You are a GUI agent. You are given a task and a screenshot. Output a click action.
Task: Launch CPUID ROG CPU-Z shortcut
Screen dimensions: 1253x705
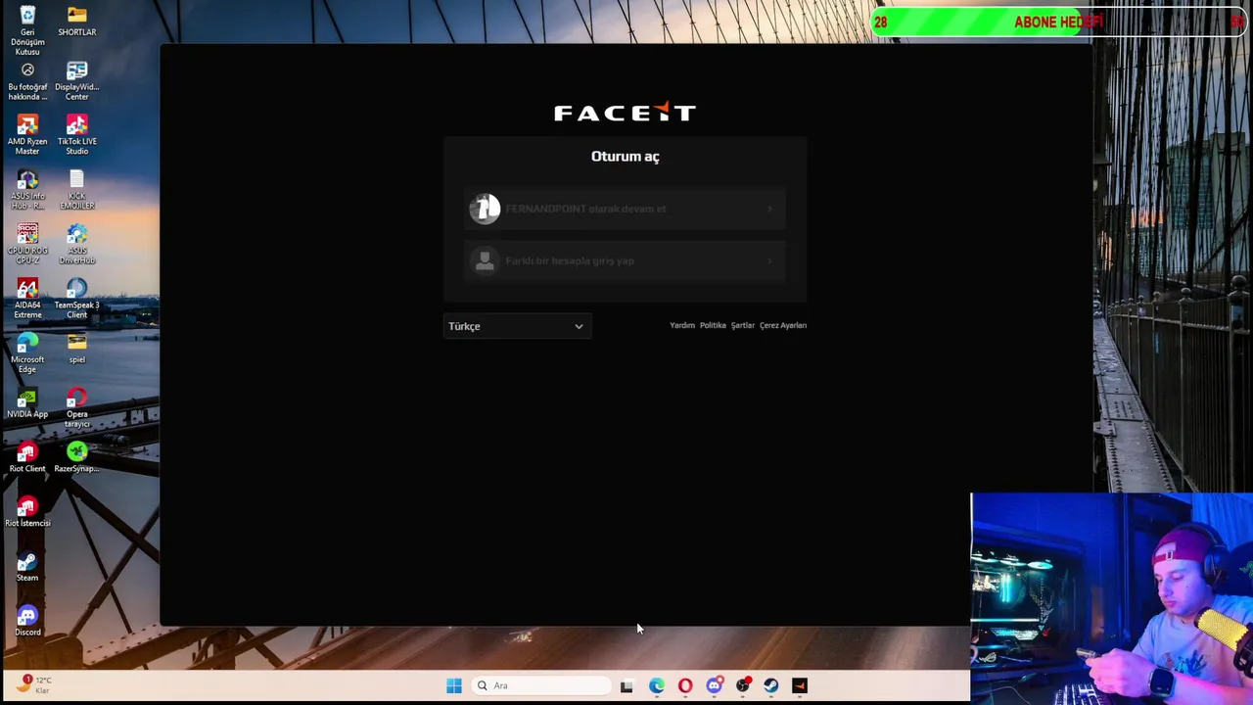point(27,245)
